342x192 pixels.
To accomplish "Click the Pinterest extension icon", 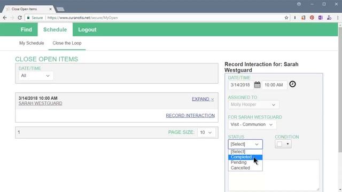I will 312,18.
